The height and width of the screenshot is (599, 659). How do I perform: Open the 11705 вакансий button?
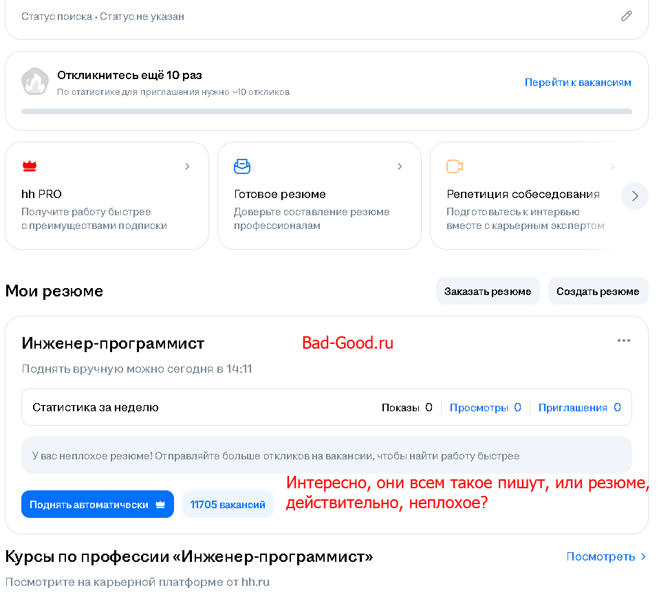[228, 505]
